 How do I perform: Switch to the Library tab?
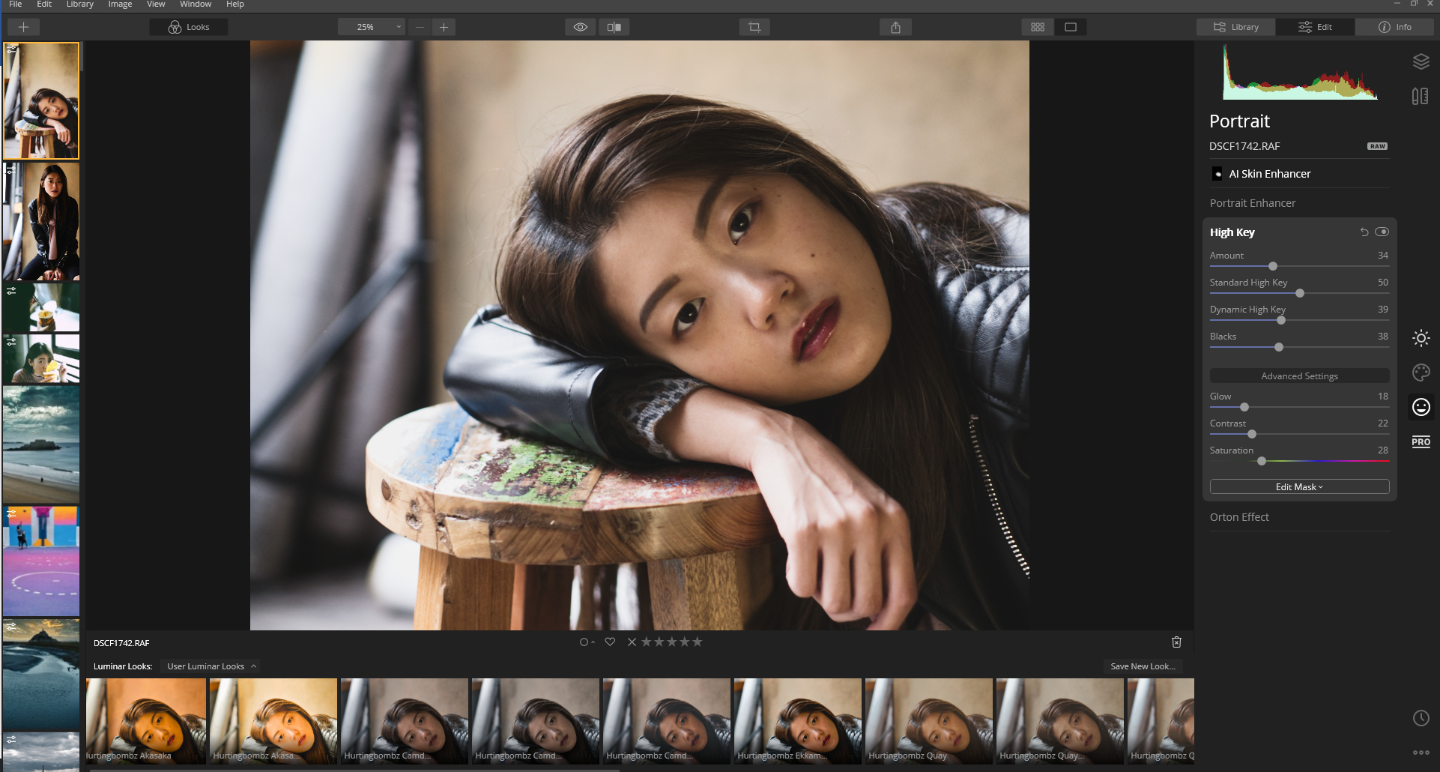point(1235,26)
